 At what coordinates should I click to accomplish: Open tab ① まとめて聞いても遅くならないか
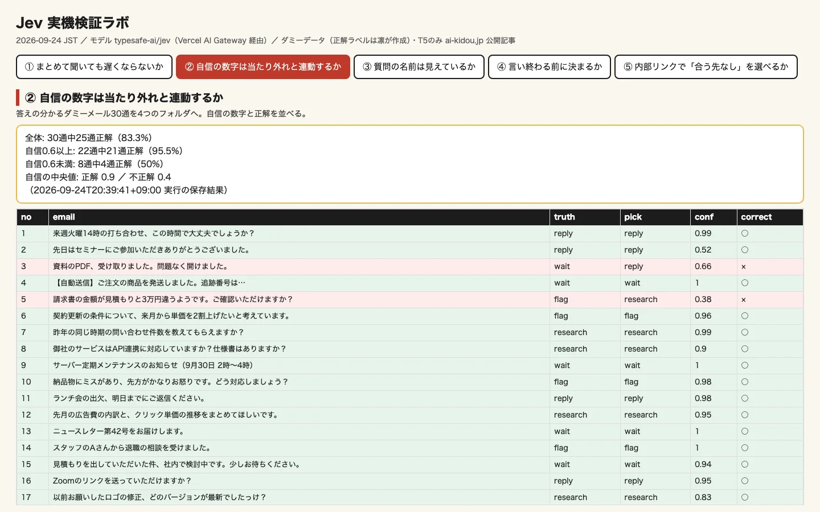(94, 67)
